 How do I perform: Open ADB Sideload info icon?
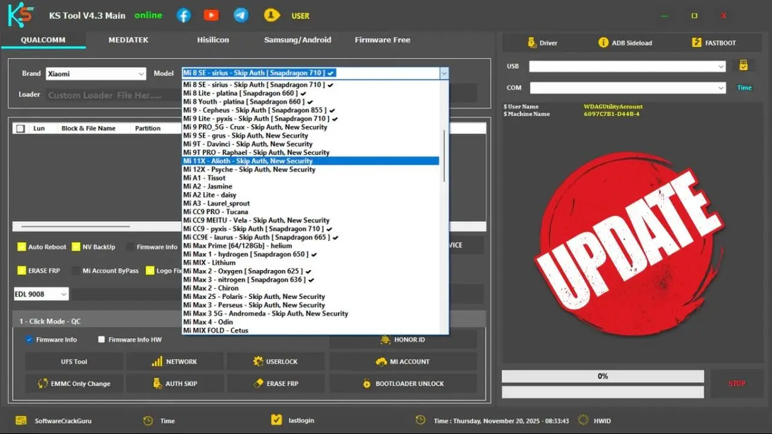[x=603, y=43]
